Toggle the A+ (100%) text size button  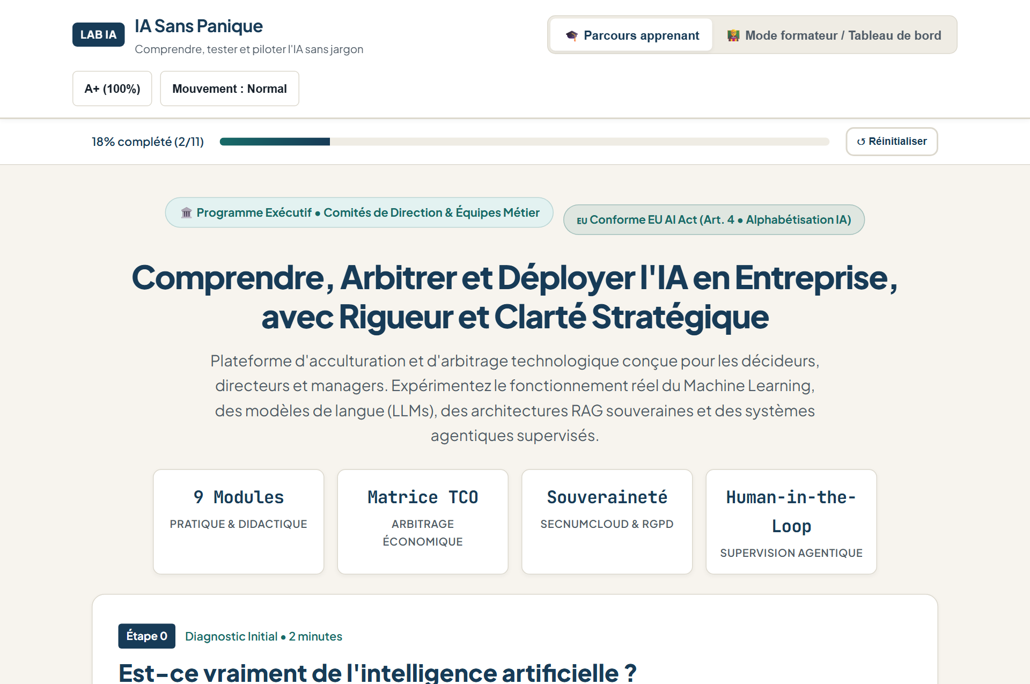(x=112, y=89)
